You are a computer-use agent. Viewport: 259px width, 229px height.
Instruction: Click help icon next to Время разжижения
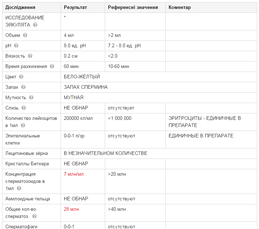click(52, 67)
